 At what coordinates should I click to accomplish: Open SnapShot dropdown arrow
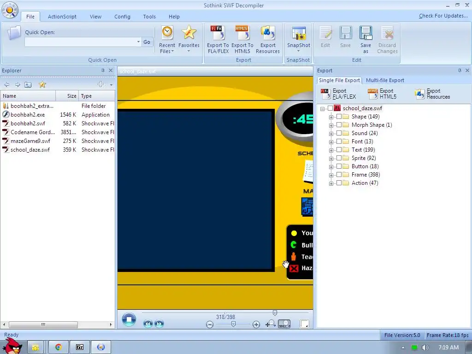298,51
